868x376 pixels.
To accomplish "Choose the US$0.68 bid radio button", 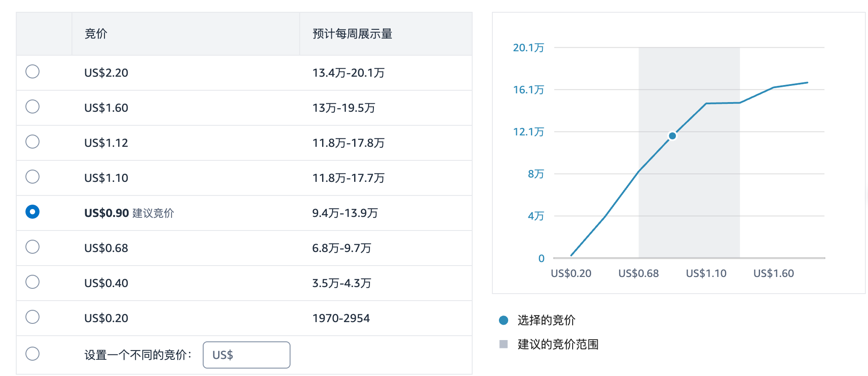I will 32,247.
